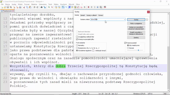Choose 'Gdy nieaktywne' transparency option

128,45
